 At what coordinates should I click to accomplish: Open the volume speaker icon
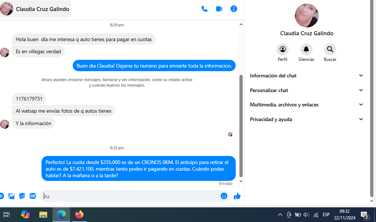pos(306,215)
